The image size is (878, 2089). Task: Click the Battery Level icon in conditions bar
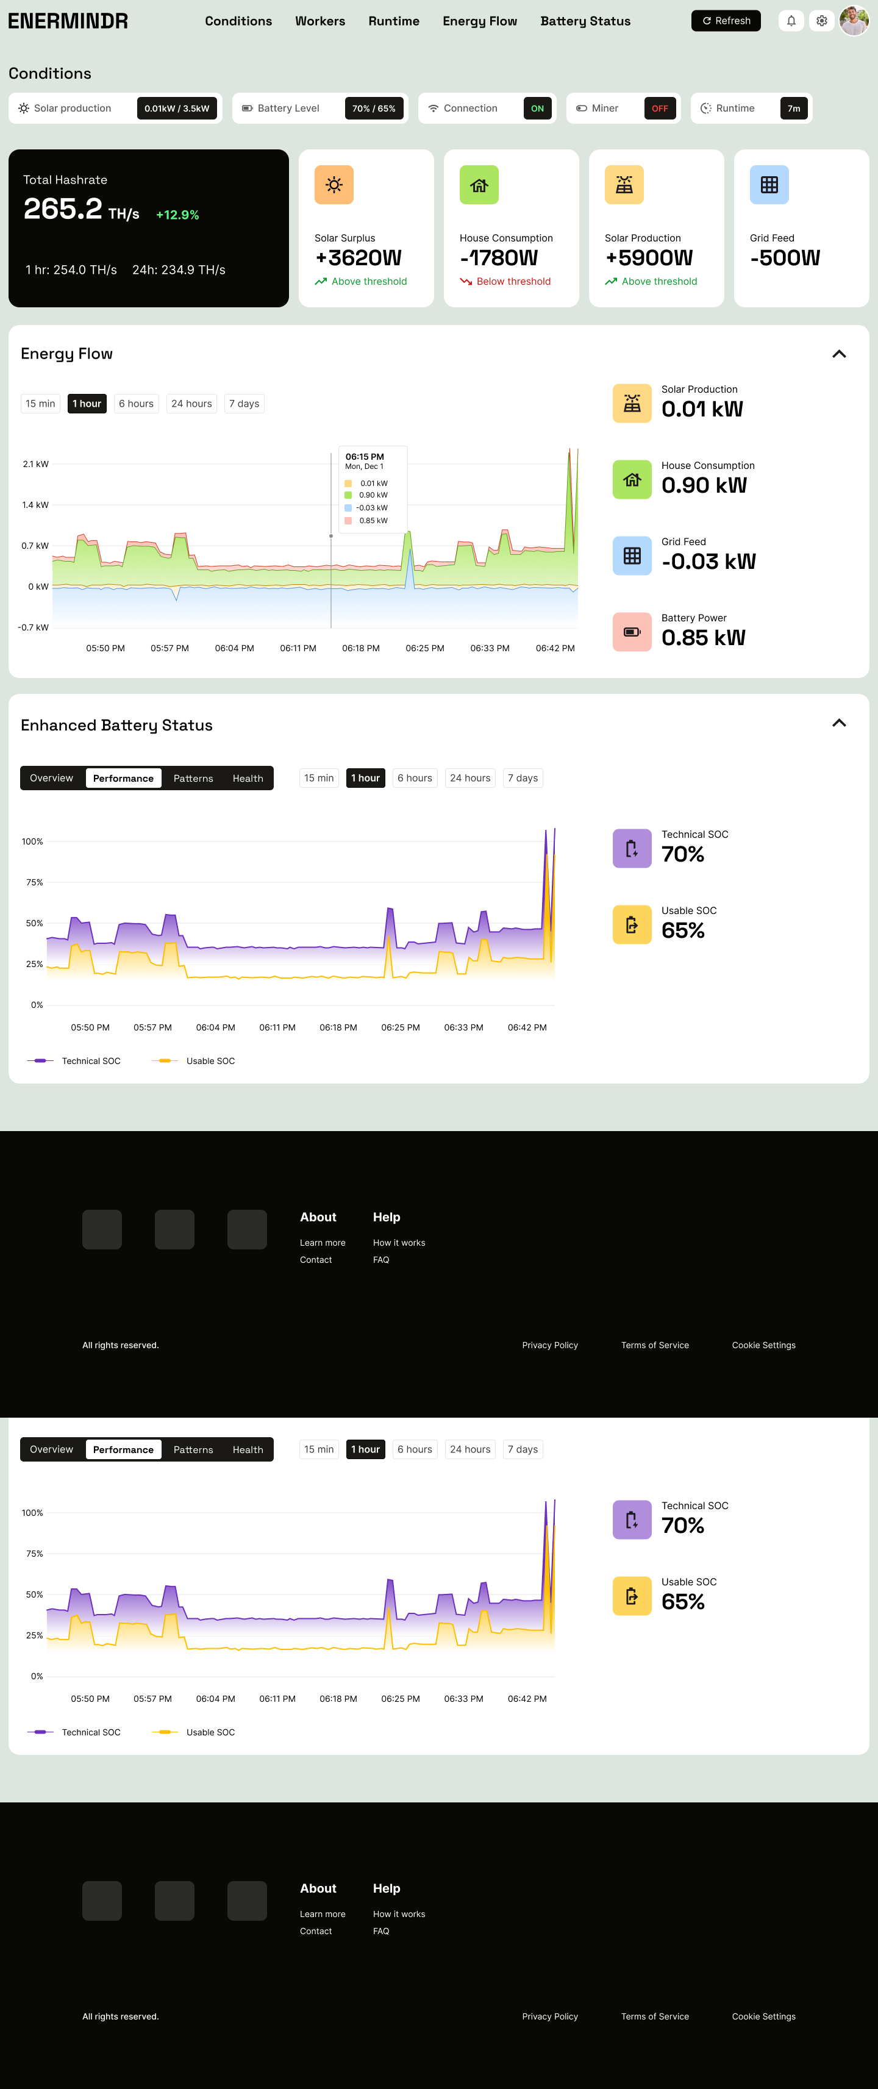click(x=248, y=109)
